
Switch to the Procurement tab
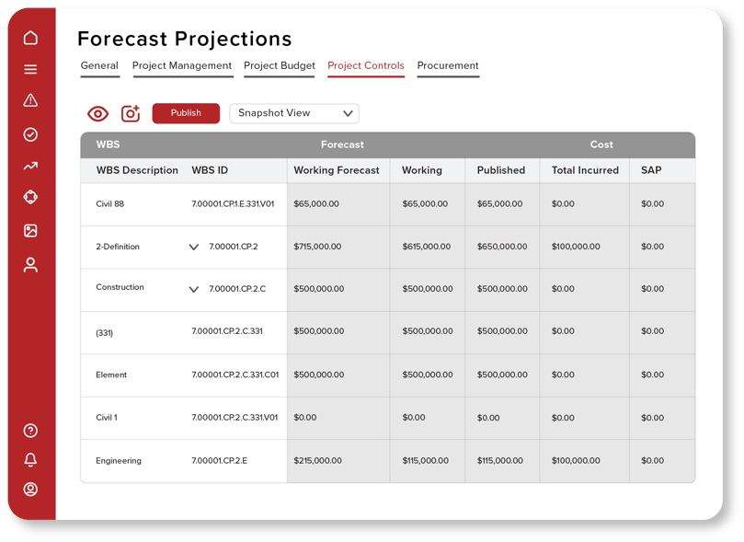pos(448,65)
